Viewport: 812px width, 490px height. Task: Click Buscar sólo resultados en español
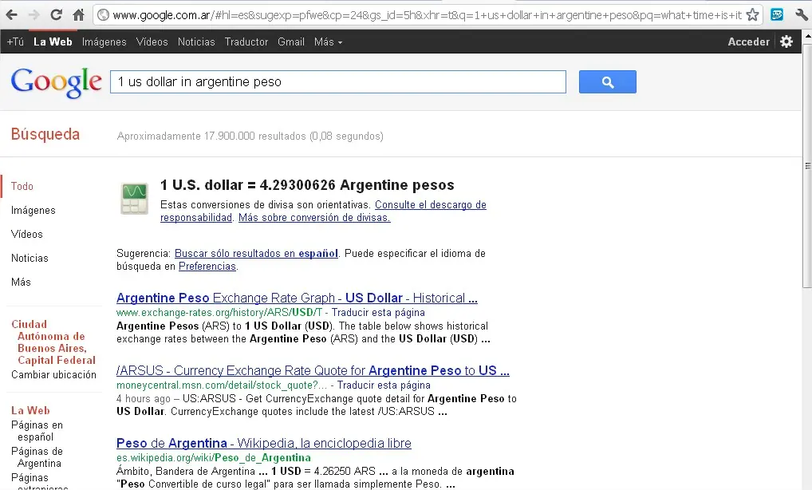point(256,253)
